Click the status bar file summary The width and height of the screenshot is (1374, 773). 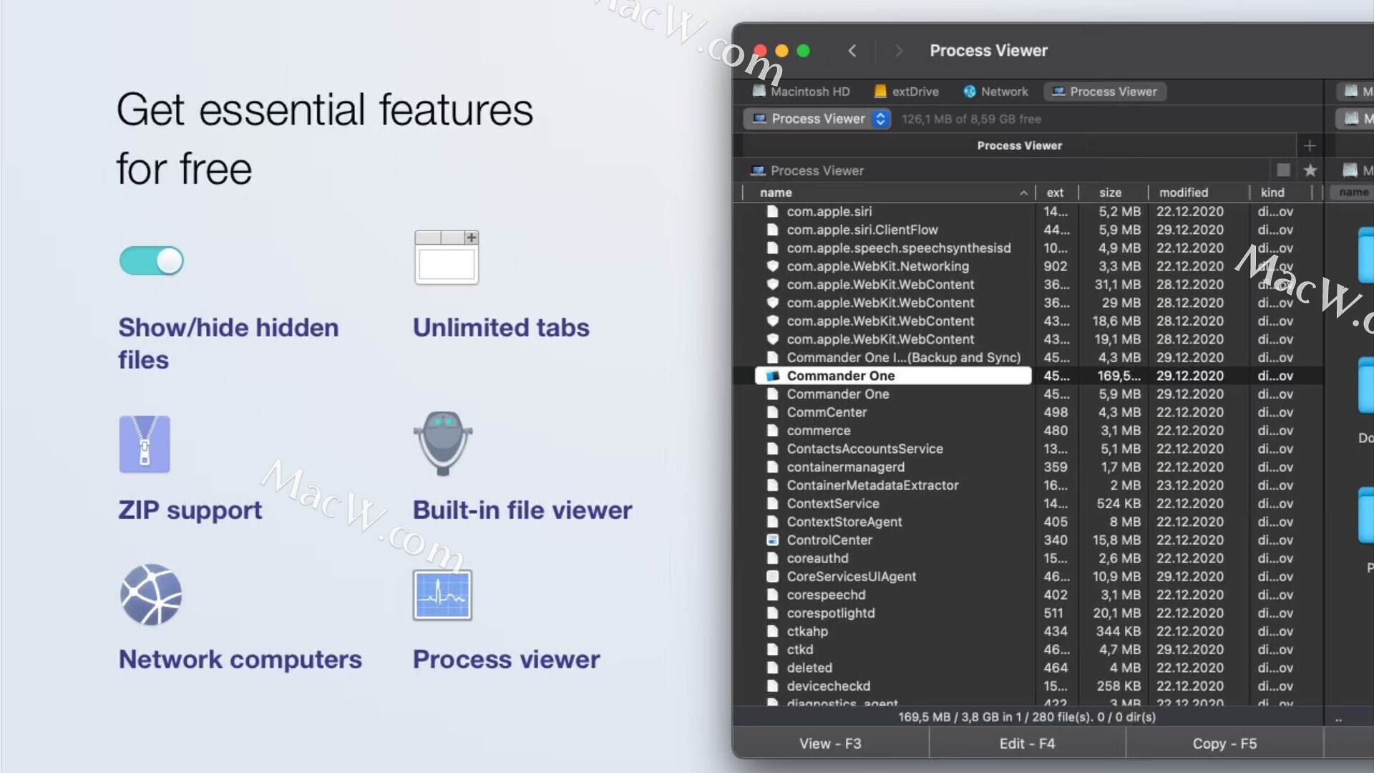point(1027,717)
